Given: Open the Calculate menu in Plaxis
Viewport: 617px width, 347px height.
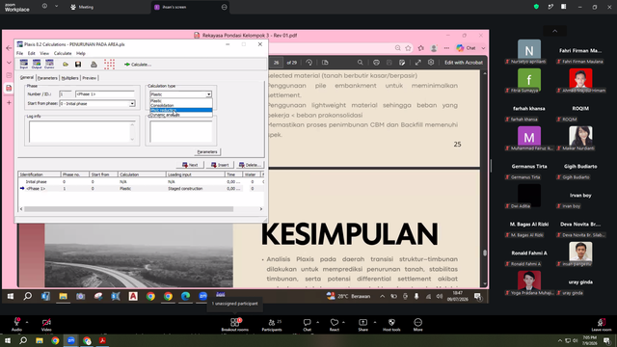Looking at the screenshot, I should [63, 53].
